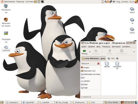
Task: Switch to the OpenNET taskbar window
Action: click(x=30, y=102)
